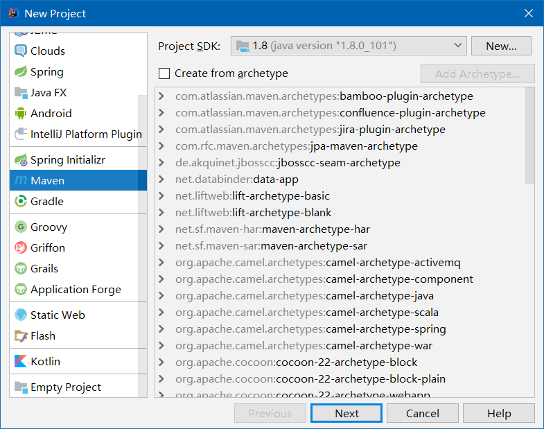
Task: Expand jira-plugin-archetype entry
Action: pos(161,130)
